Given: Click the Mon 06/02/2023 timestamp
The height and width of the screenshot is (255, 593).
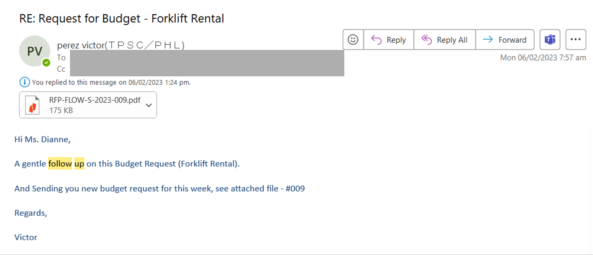Looking at the screenshot, I should (x=543, y=58).
